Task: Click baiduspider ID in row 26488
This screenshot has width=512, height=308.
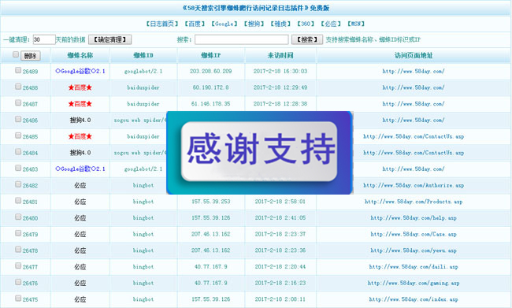Action: (143, 87)
